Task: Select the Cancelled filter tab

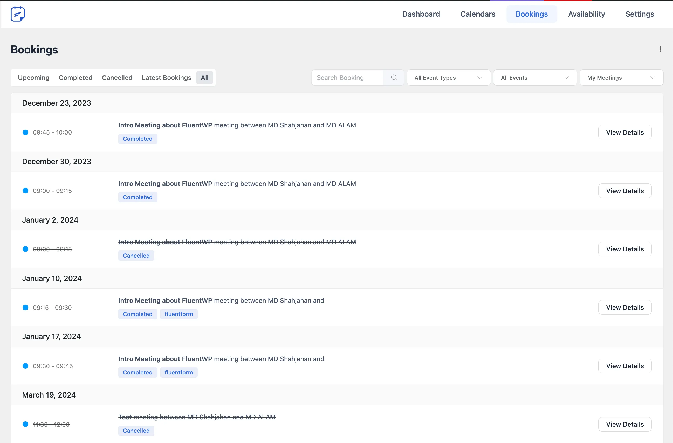Action: 117,78
